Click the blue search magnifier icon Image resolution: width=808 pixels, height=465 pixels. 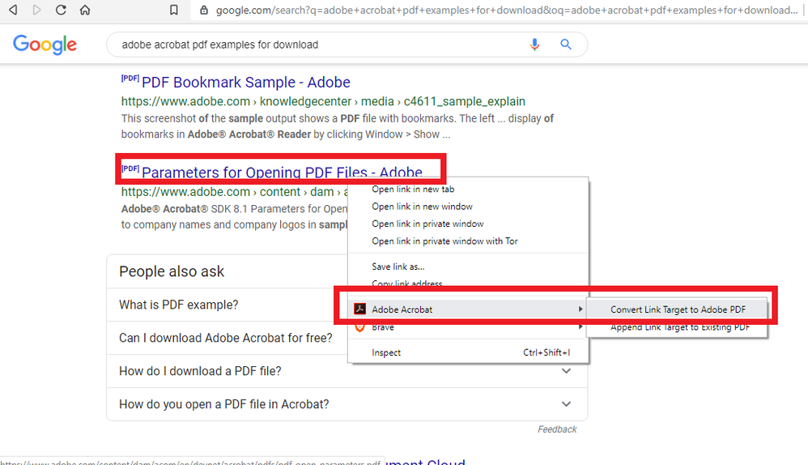[567, 45]
